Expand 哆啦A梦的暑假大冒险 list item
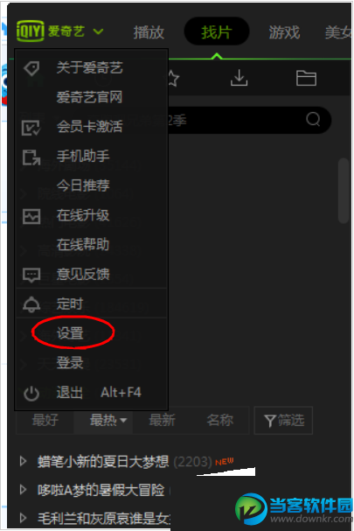 23,489
